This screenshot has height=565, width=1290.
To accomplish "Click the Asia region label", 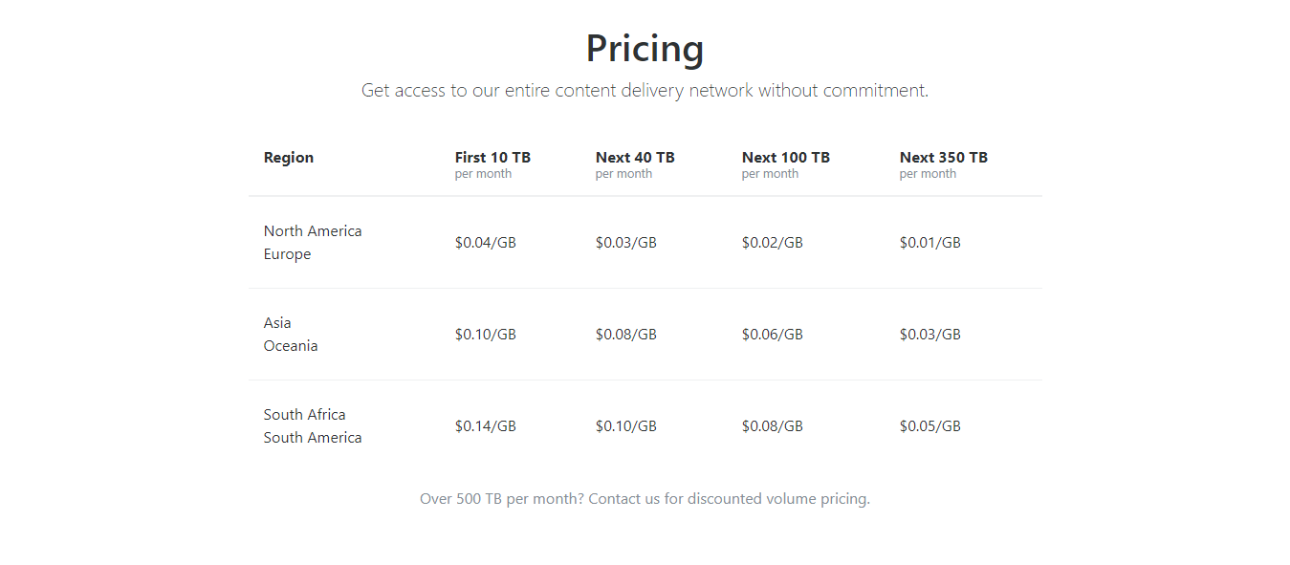I will [x=277, y=323].
